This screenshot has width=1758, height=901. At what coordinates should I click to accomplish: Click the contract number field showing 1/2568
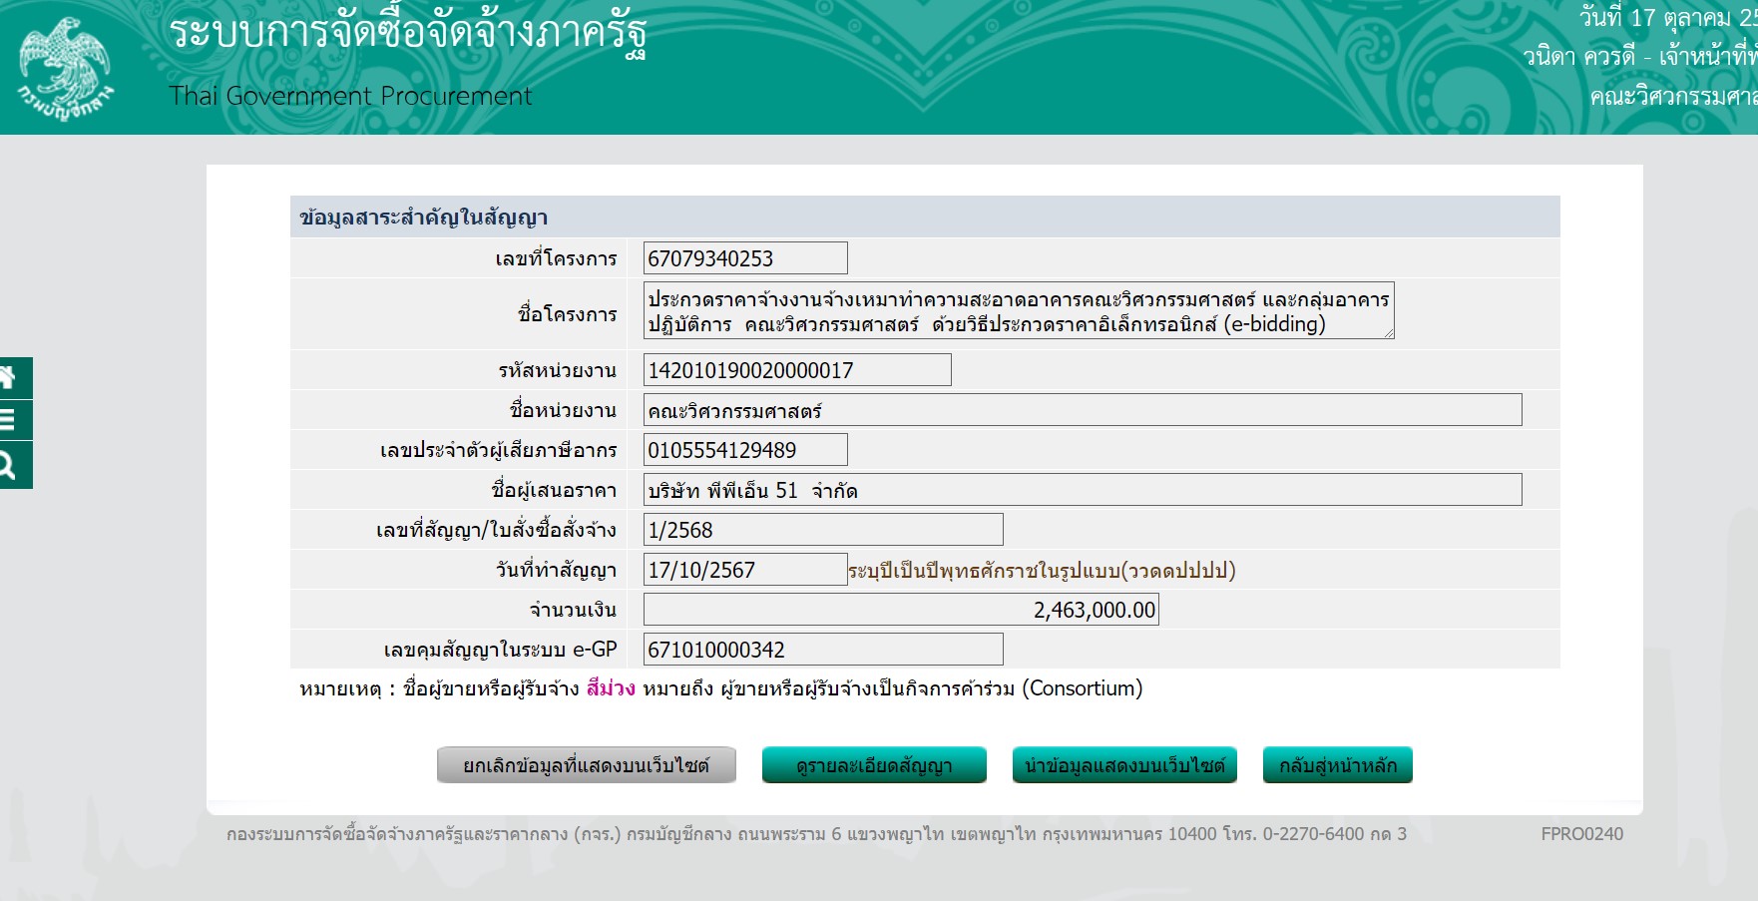pos(822,530)
